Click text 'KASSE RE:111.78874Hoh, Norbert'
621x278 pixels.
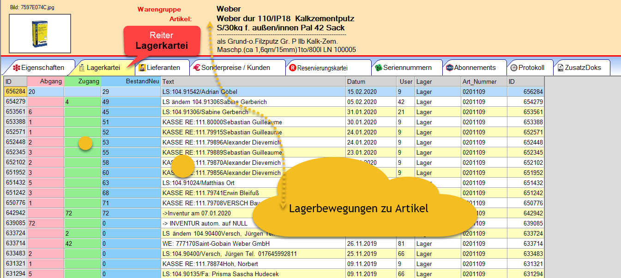click(210, 264)
